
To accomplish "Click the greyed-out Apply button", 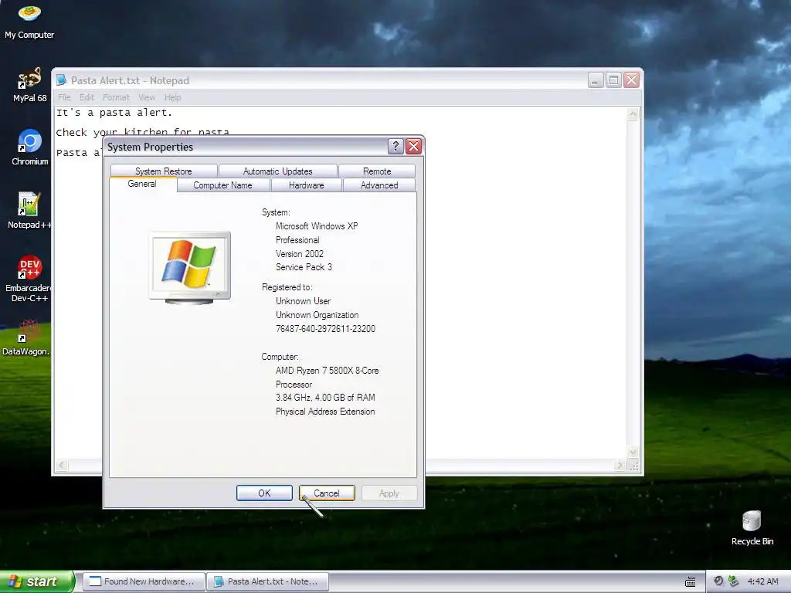I will [389, 493].
